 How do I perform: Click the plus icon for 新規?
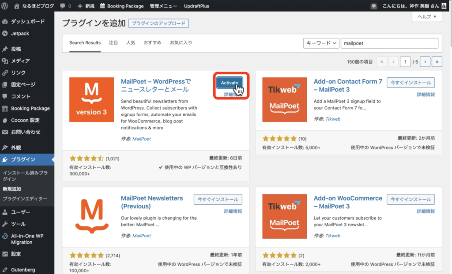(x=80, y=6)
